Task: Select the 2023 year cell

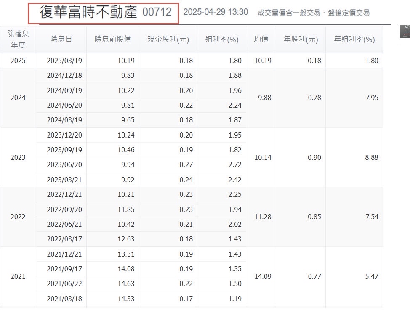Action: [x=18, y=157]
